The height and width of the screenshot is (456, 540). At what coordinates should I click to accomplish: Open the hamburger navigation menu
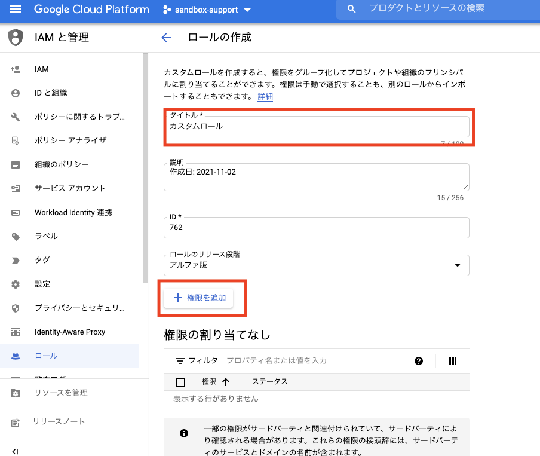[x=16, y=10]
